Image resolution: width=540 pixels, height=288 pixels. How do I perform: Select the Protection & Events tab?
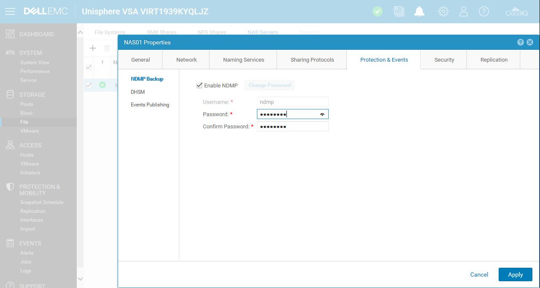pos(384,60)
